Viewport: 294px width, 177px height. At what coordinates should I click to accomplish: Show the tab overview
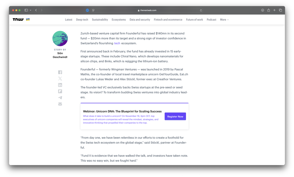coord(280,10)
